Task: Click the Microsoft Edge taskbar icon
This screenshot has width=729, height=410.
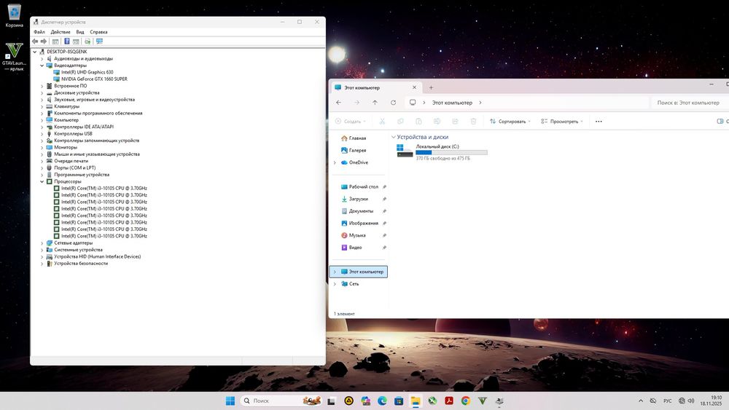Action: [x=382, y=401]
